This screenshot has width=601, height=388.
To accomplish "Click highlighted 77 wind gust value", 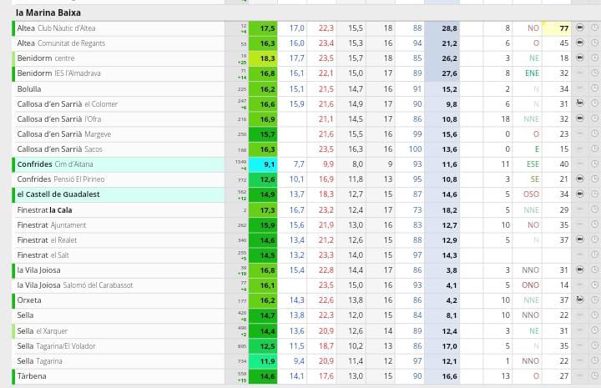I will [x=563, y=28].
